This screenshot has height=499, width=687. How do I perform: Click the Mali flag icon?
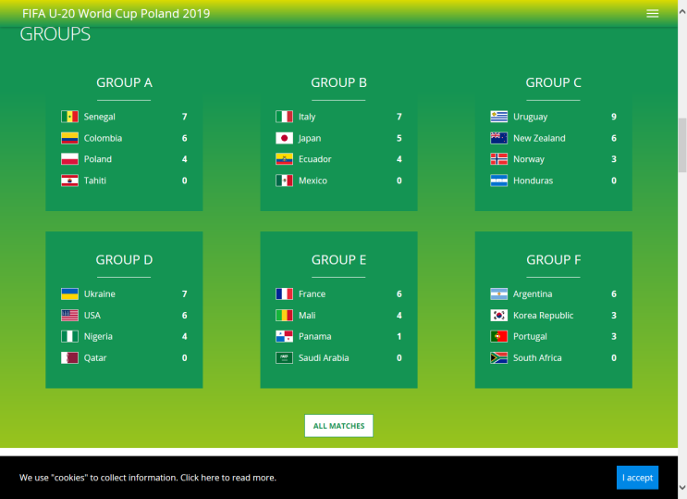(x=285, y=316)
